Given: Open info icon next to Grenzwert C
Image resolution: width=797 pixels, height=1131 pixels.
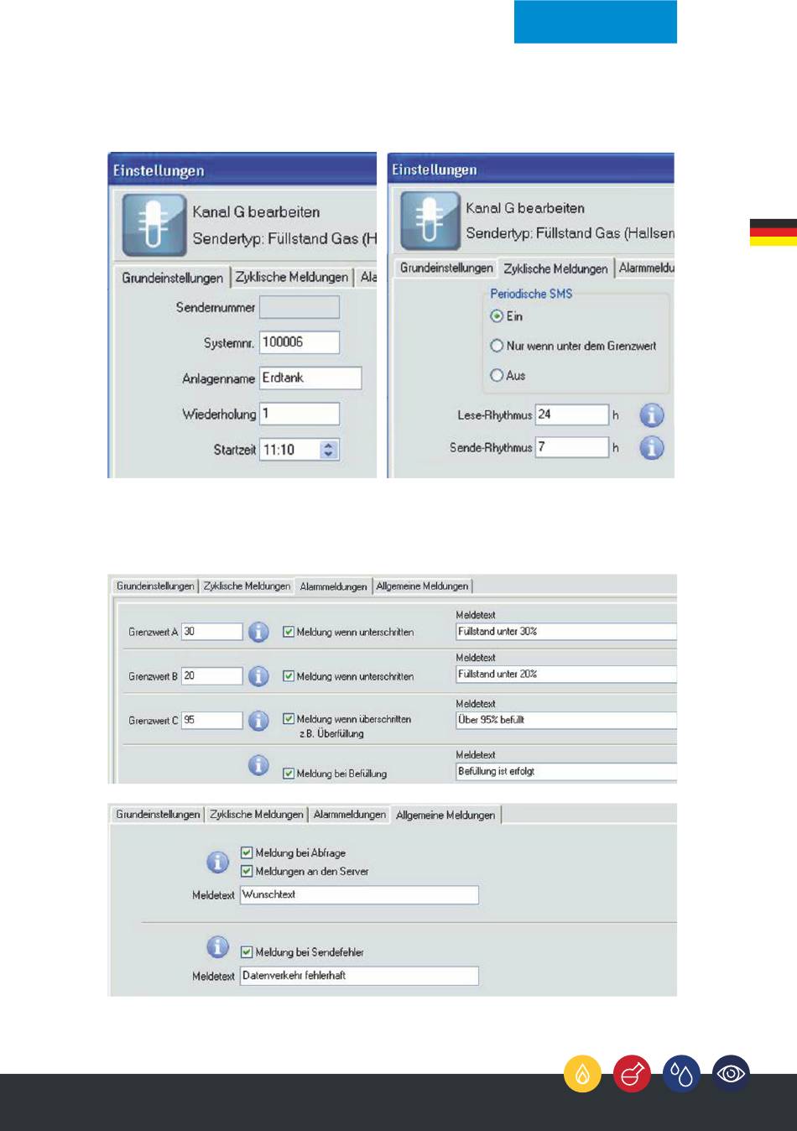Looking at the screenshot, I should point(258,720).
